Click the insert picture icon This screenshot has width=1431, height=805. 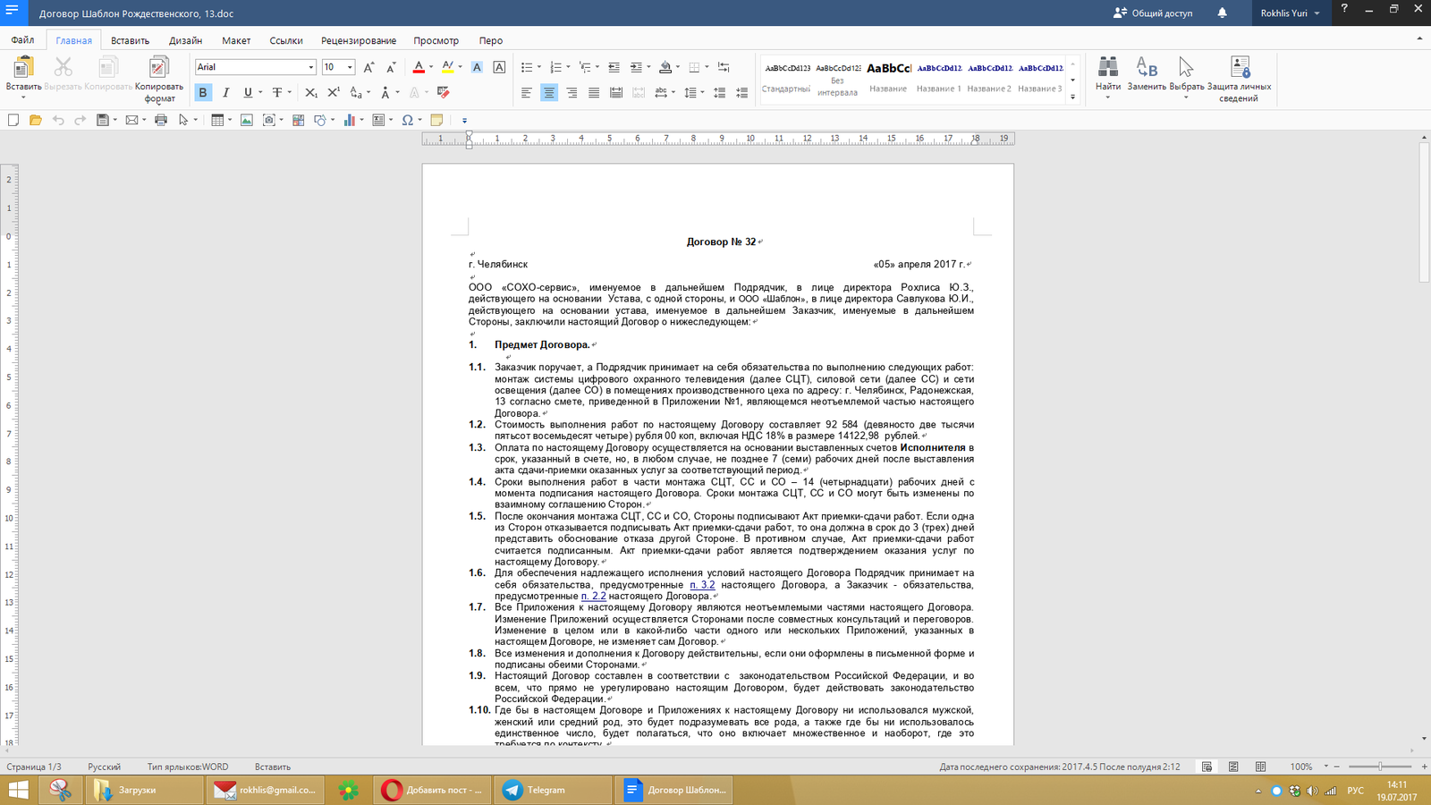point(246,120)
